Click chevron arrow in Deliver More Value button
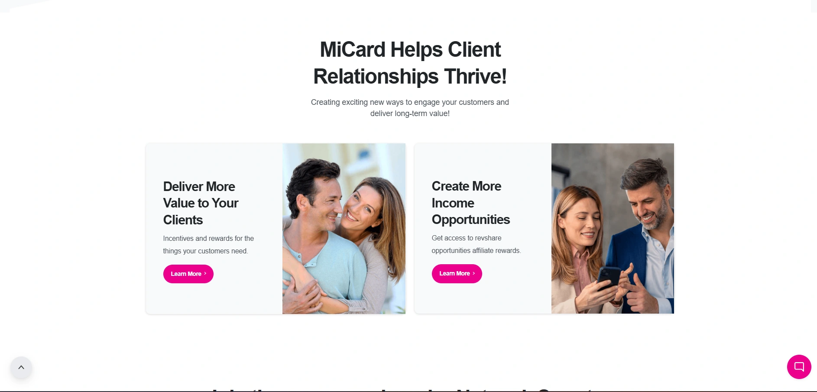 tap(205, 274)
